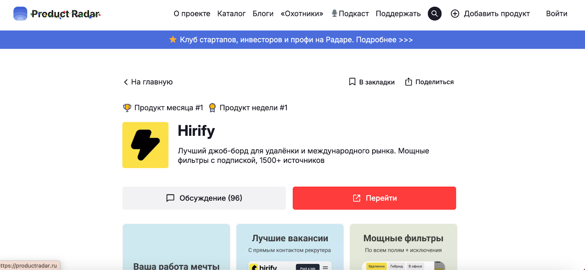Click the Hirify product title
The width and height of the screenshot is (585, 270).
pyautogui.click(x=196, y=131)
